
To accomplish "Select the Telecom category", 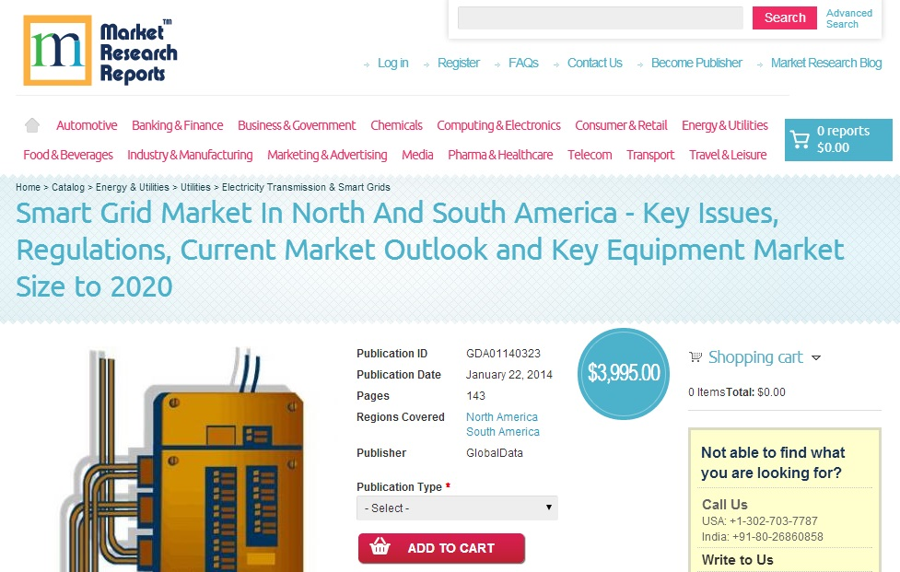I will coord(590,155).
